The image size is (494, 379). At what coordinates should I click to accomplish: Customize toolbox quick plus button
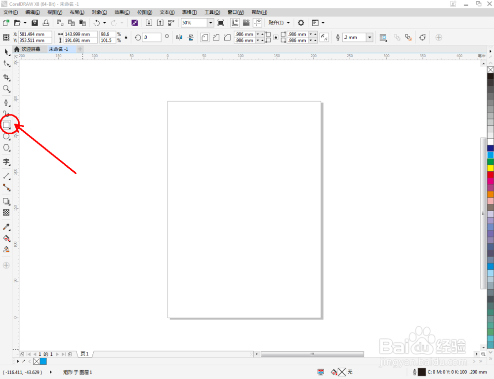(6, 265)
